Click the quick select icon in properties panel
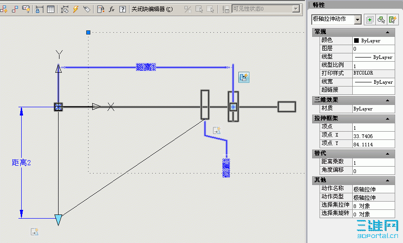403x243 pixels. click(x=393, y=19)
